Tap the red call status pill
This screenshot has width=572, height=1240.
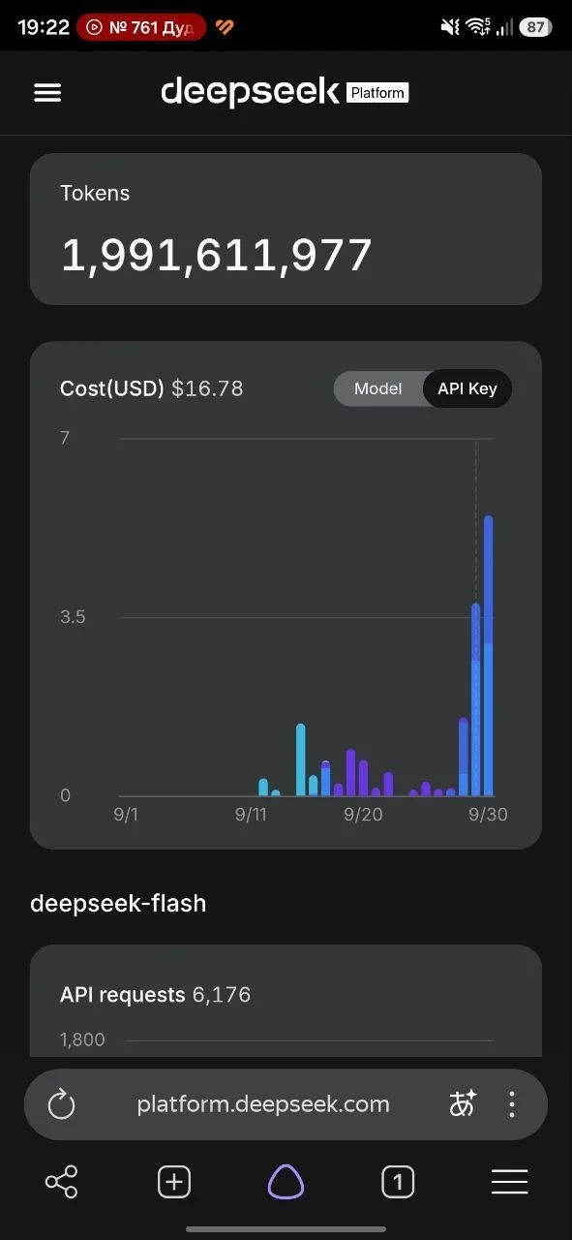(x=141, y=27)
